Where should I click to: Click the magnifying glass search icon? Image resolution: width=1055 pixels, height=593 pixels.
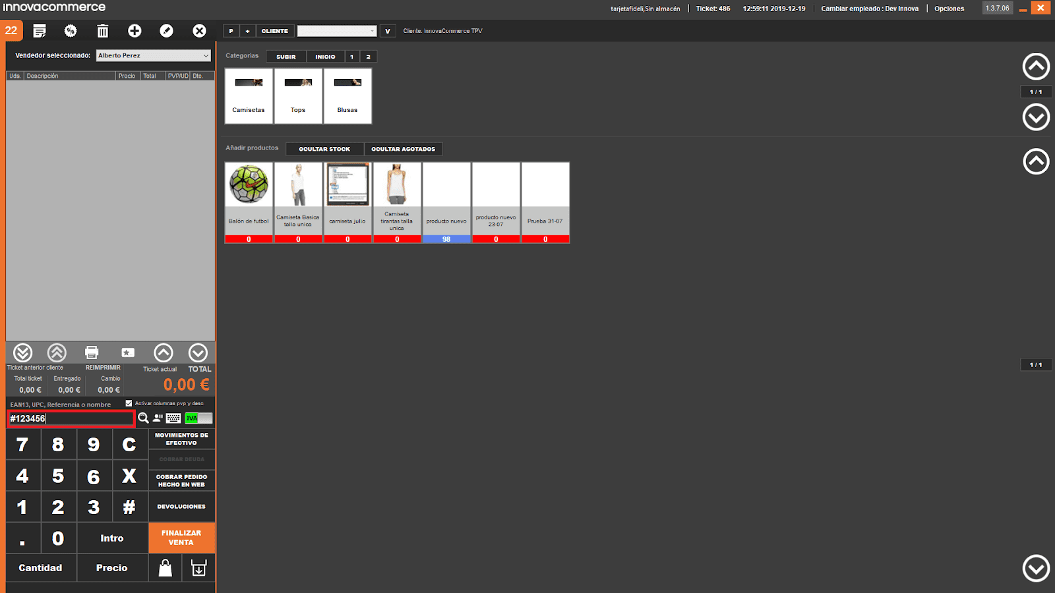point(143,418)
